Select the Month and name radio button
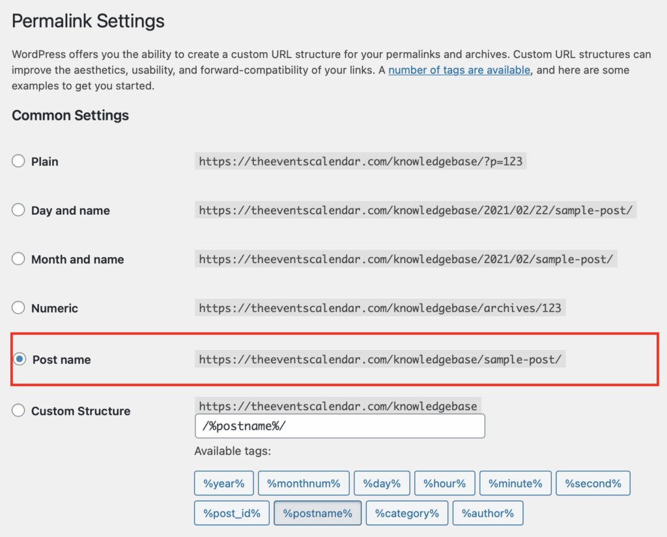This screenshot has width=667, height=537. point(18,259)
